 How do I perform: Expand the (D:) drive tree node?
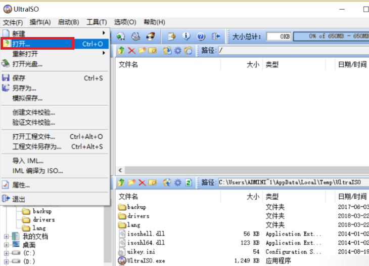pos(7,261)
